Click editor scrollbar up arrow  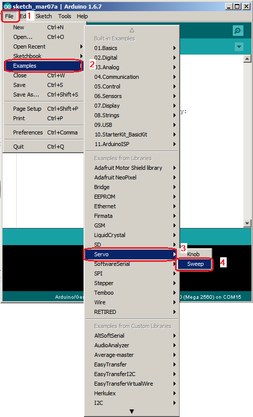(x=247, y=59)
